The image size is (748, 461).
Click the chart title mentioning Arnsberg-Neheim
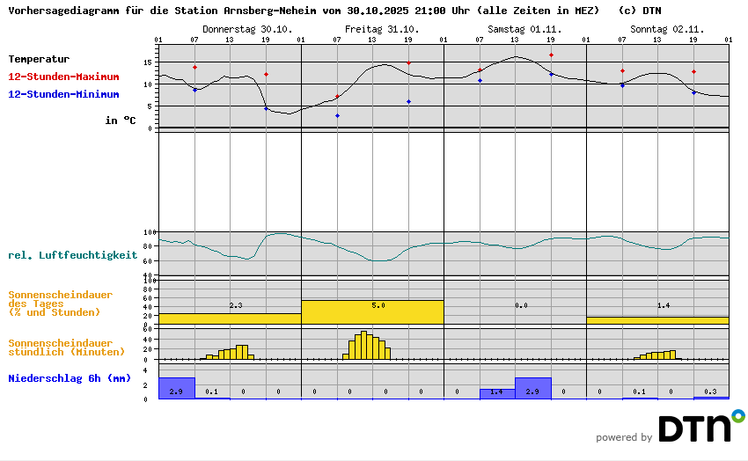point(304,11)
